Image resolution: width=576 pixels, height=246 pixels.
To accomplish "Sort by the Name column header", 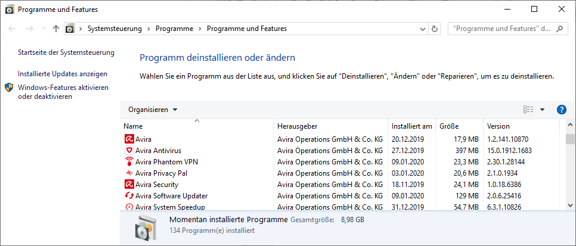I will point(197,126).
